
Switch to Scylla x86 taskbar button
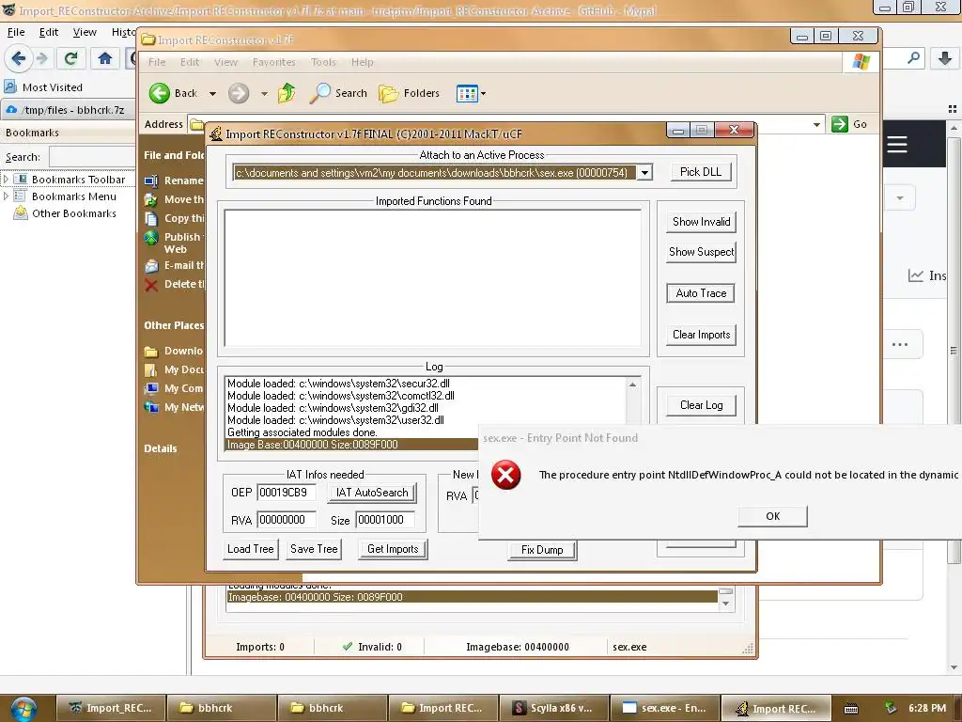(554, 708)
